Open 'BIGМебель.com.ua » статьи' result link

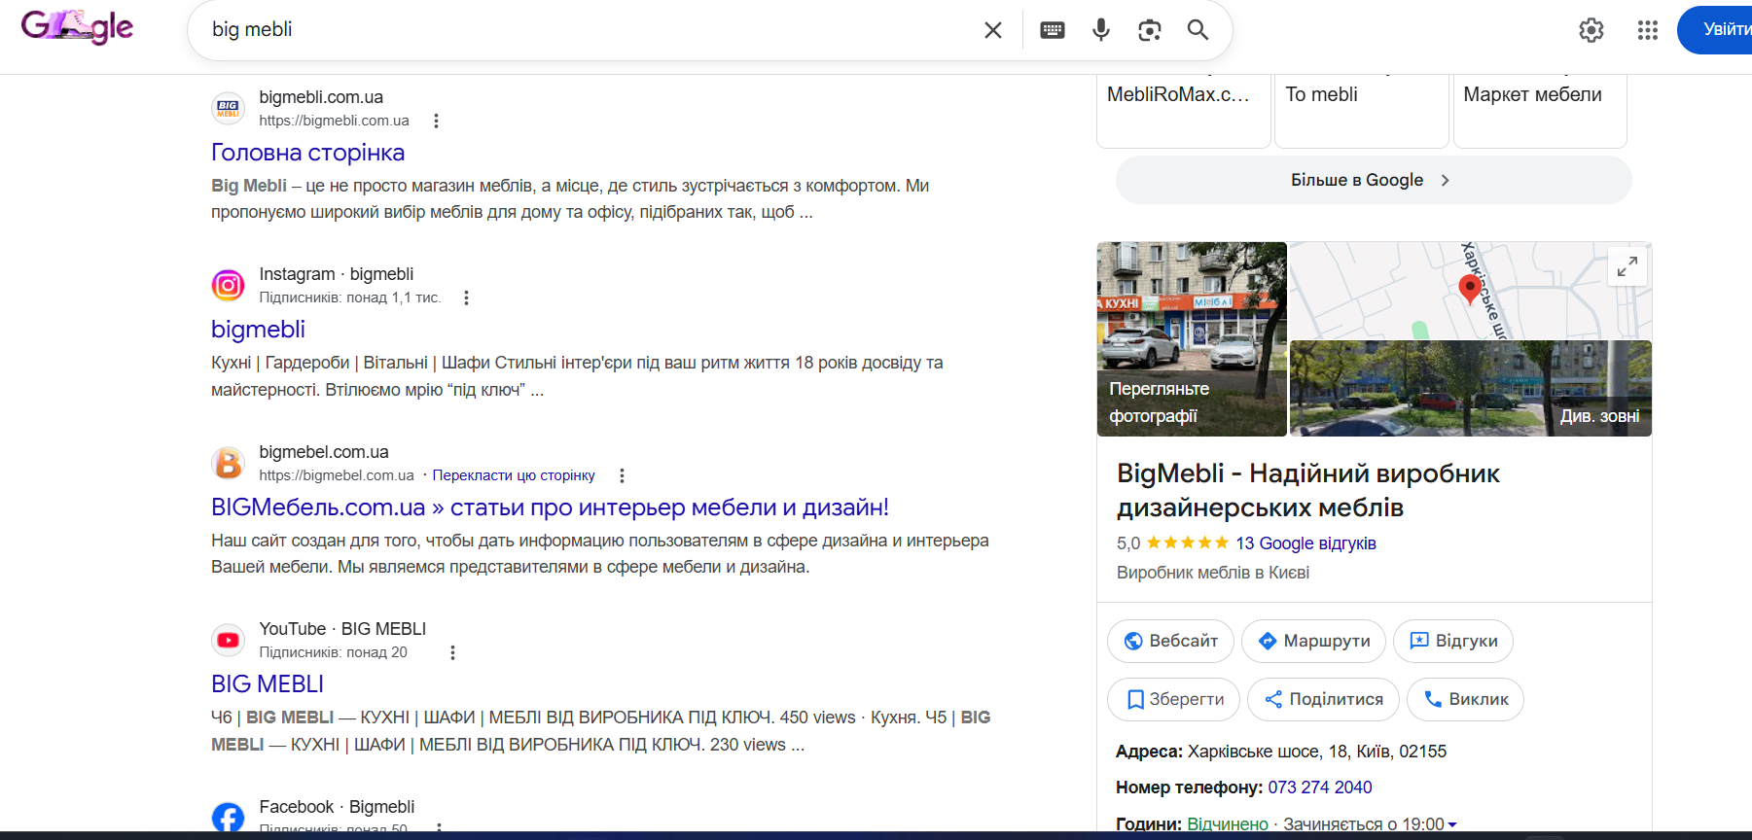click(x=550, y=507)
